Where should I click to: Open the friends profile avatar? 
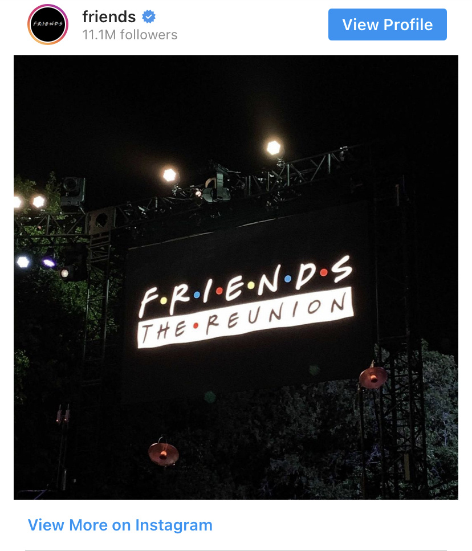point(48,25)
